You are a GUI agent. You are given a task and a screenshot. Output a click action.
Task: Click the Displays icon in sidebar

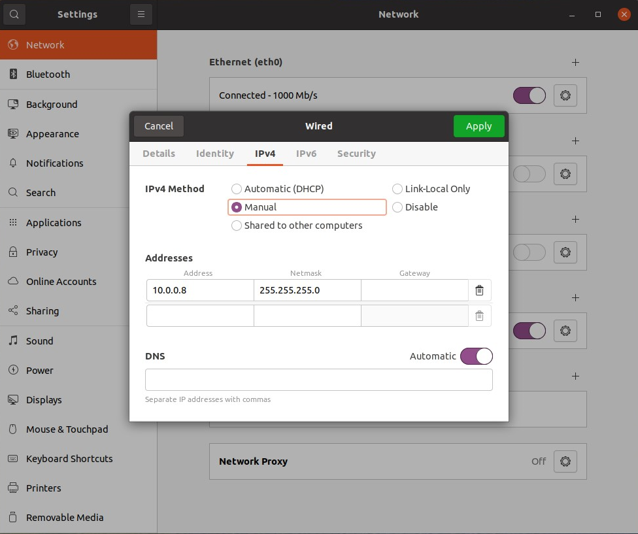pos(13,399)
